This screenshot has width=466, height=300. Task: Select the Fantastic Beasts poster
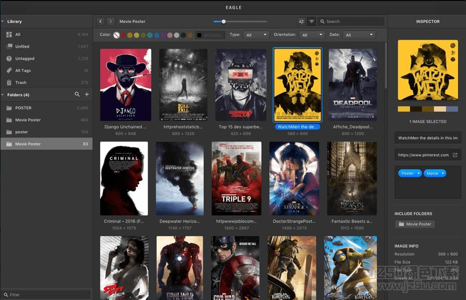click(x=352, y=178)
